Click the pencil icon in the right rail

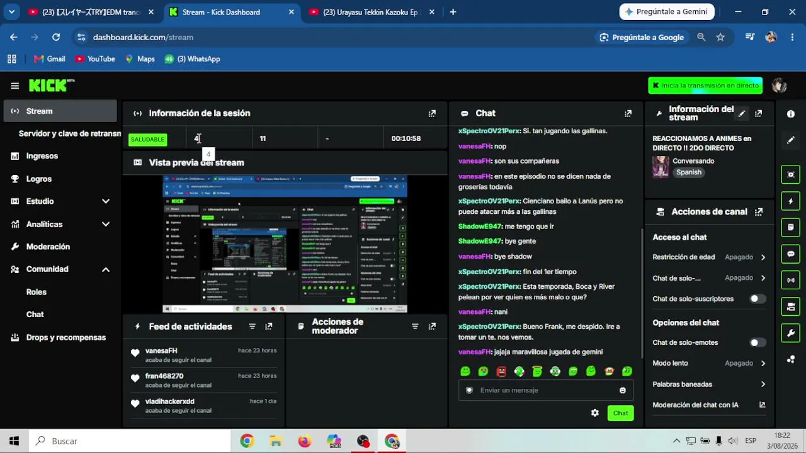tap(791, 140)
